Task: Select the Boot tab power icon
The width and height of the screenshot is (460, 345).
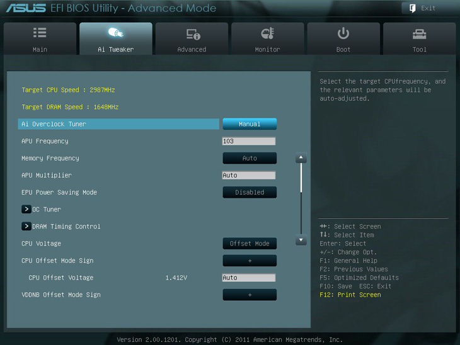Action: (x=343, y=33)
